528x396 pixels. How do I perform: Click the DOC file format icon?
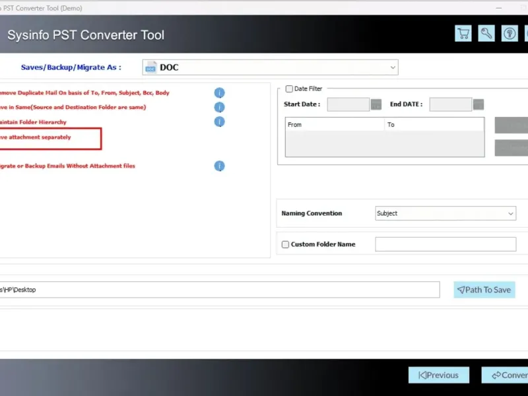tap(151, 67)
